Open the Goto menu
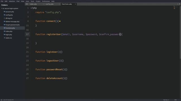Viewport: 181px width, 101px height. [27, 1]
